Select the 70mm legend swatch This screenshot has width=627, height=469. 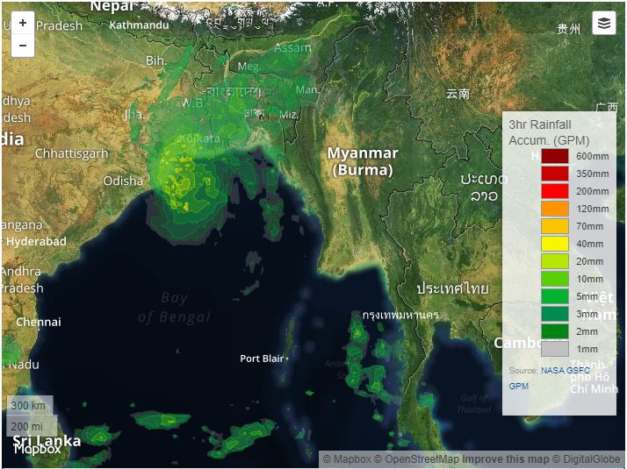tap(555, 226)
